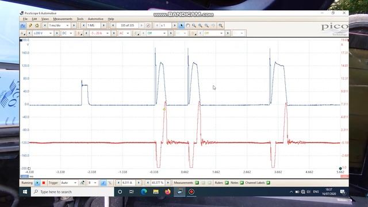Open the Measurements menu
This screenshot has width=368, height=207.
[63, 19]
